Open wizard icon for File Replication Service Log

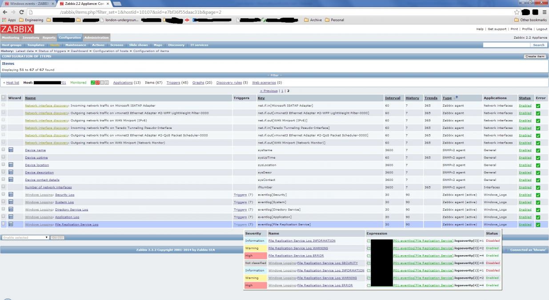point(11,224)
